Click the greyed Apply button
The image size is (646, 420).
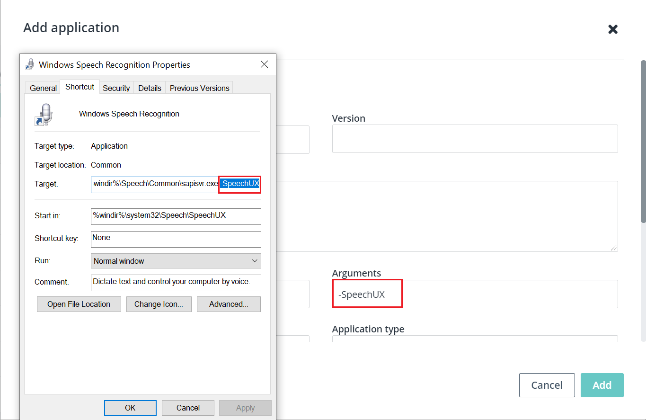[245, 408]
